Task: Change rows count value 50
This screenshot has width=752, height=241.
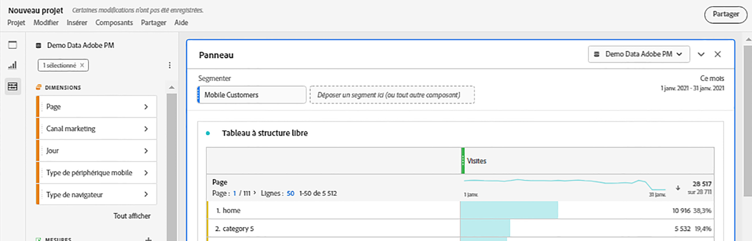Action: pos(291,194)
